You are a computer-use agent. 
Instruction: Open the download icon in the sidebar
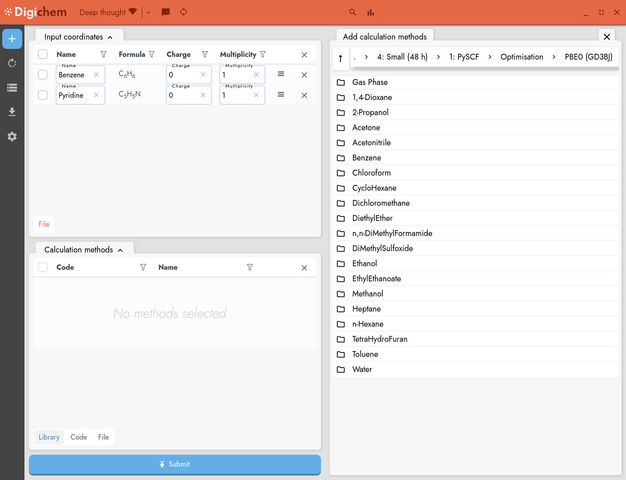(12, 112)
